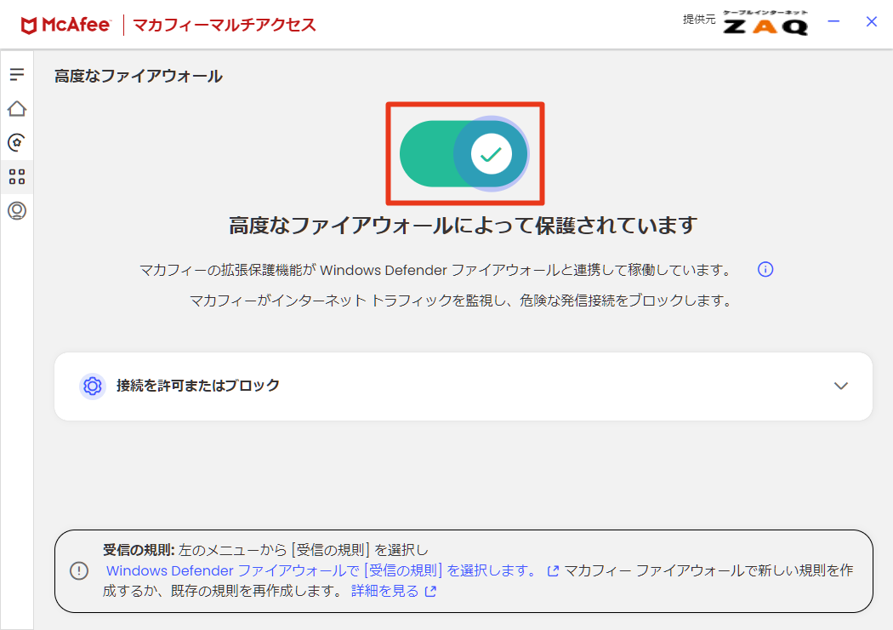Click the 提供元 label in the header
The width and height of the screenshot is (893, 630).
(699, 20)
